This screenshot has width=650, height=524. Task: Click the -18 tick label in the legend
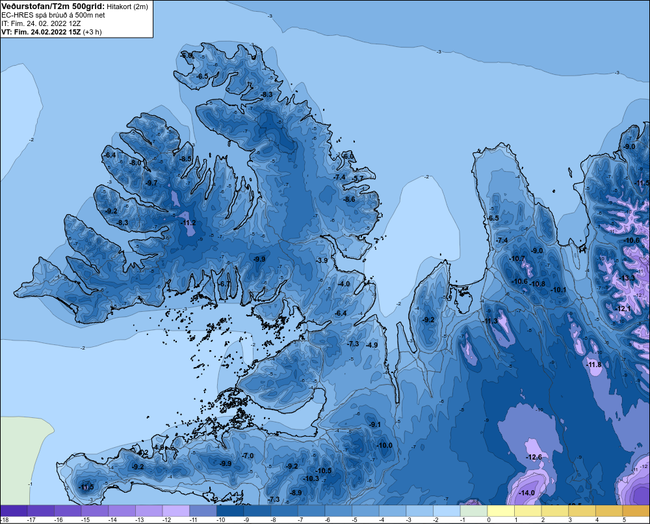(x=5, y=520)
